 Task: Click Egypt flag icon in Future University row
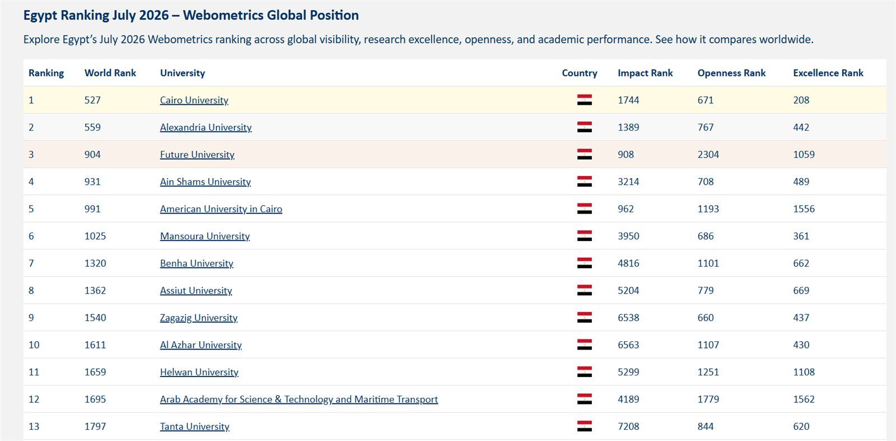pyautogui.click(x=584, y=155)
